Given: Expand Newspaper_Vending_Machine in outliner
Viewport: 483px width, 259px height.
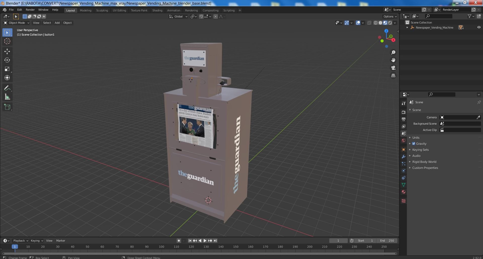Looking at the screenshot, I should [x=407, y=27].
